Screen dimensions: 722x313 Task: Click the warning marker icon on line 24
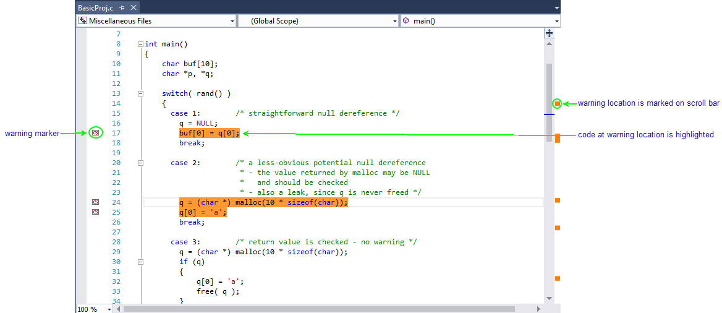(95, 202)
